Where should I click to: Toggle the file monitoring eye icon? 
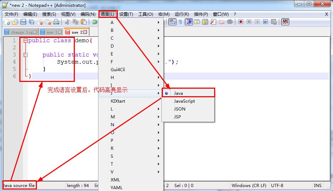click(x=230, y=22)
